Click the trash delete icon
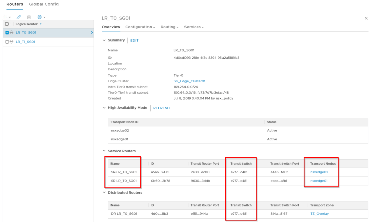The height and width of the screenshot is (222, 370). click(29, 17)
